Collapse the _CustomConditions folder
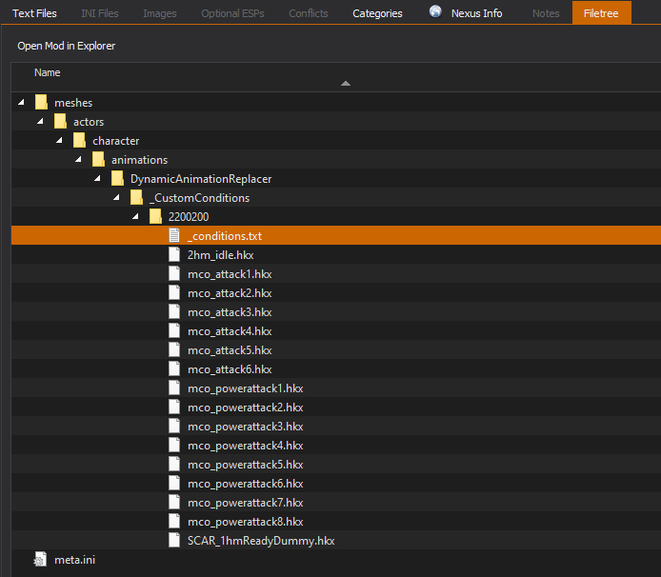This screenshot has width=661, height=577. point(116,197)
